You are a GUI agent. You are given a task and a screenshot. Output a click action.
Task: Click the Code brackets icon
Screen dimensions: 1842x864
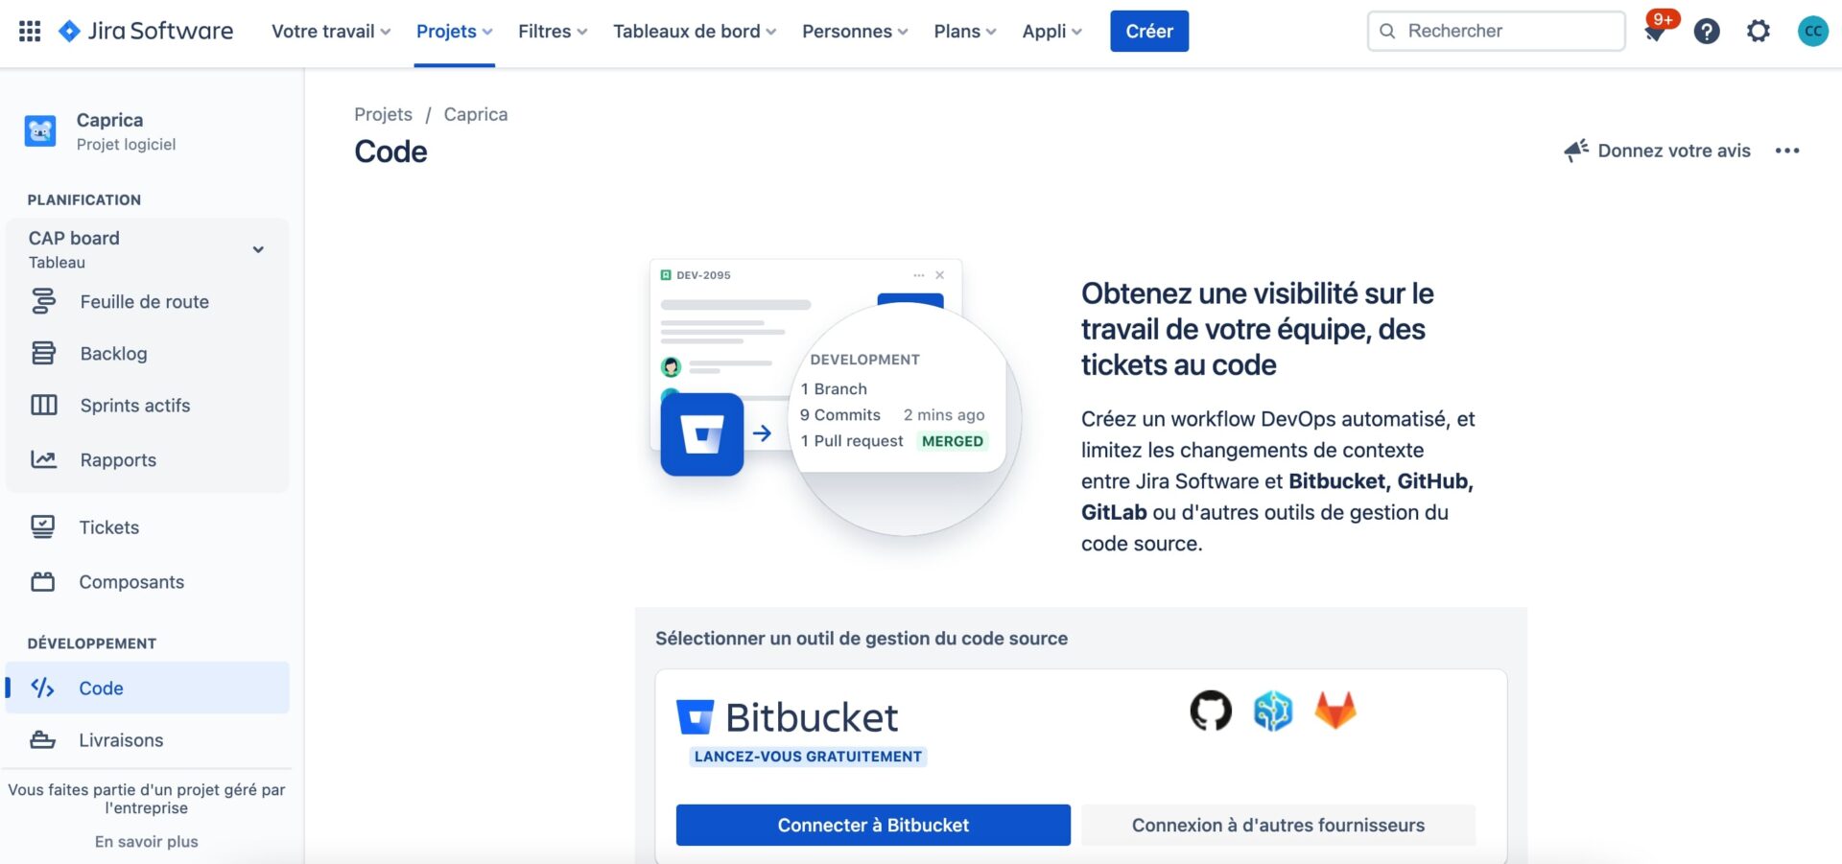click(42, 688)
